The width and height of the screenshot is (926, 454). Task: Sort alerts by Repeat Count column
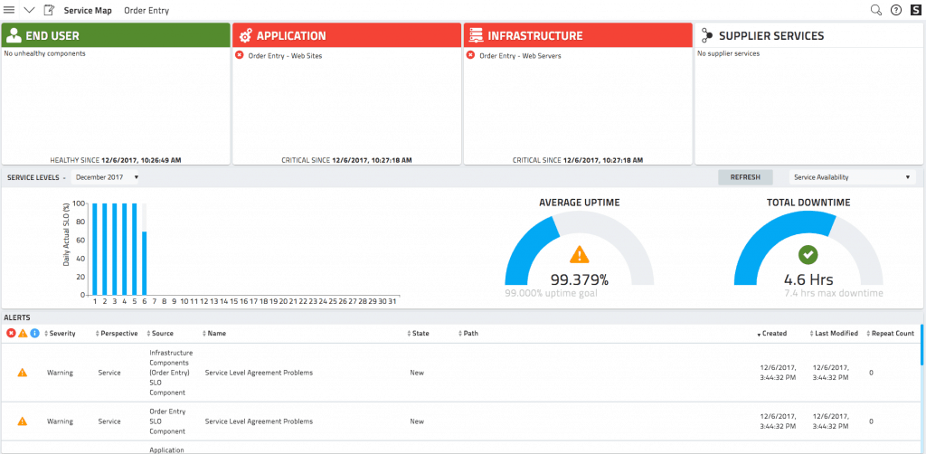coord(891,334)
